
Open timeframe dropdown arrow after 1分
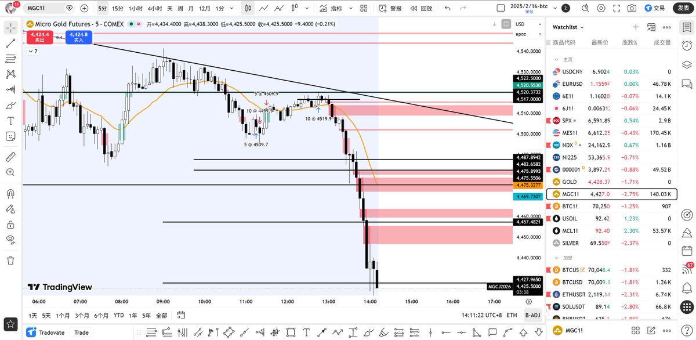(x=232, y=8)
